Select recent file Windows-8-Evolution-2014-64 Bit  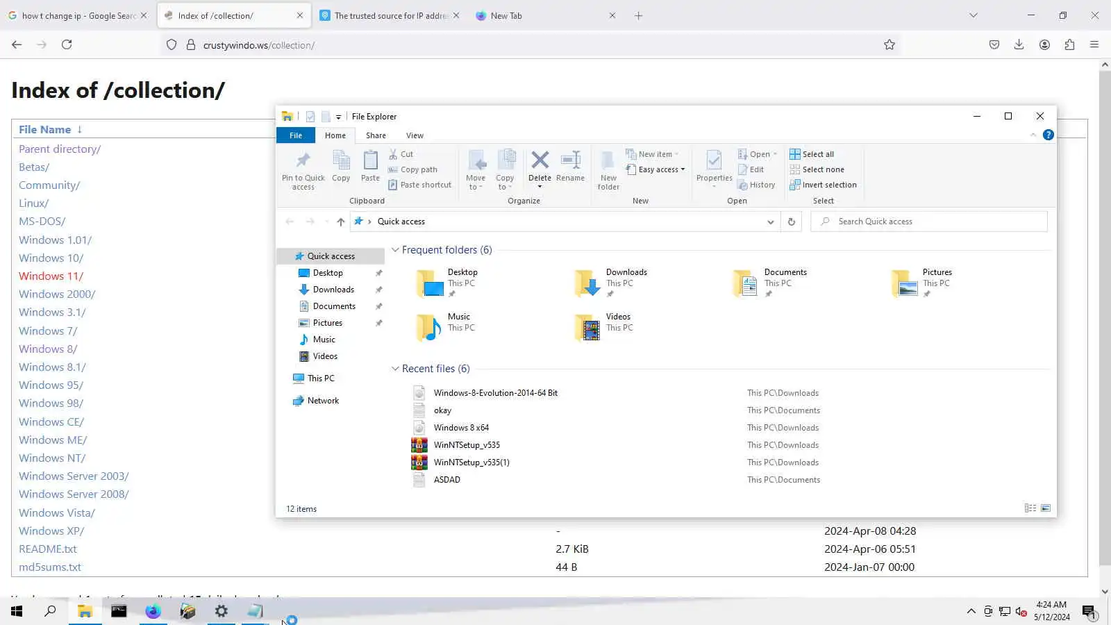(496, 393)
